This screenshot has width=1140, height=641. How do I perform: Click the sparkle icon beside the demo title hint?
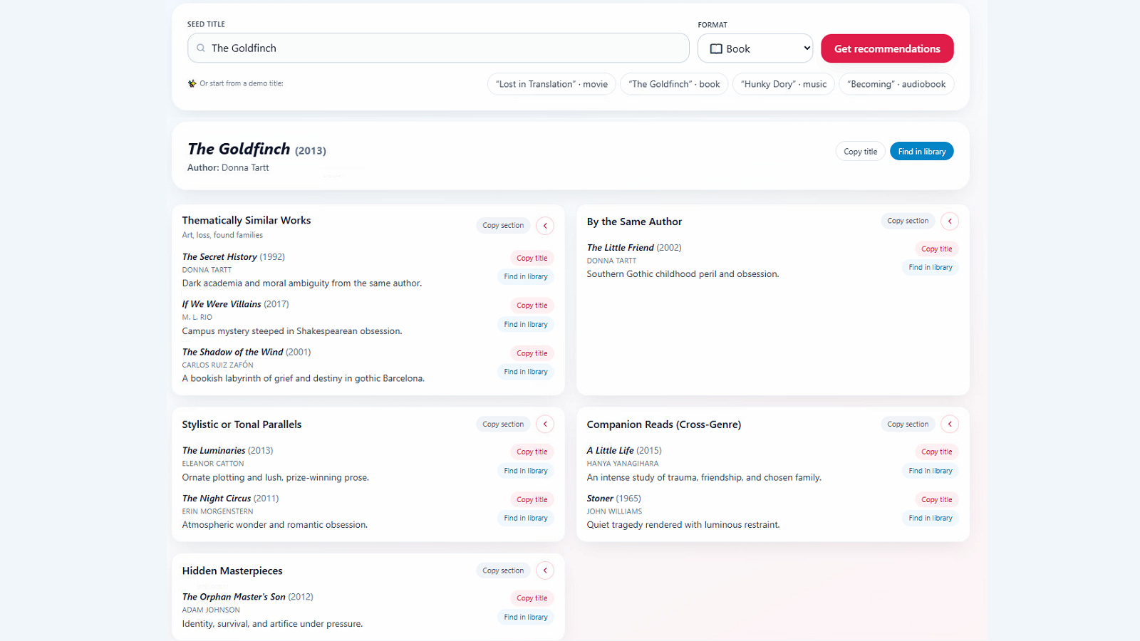click(191, 83)
